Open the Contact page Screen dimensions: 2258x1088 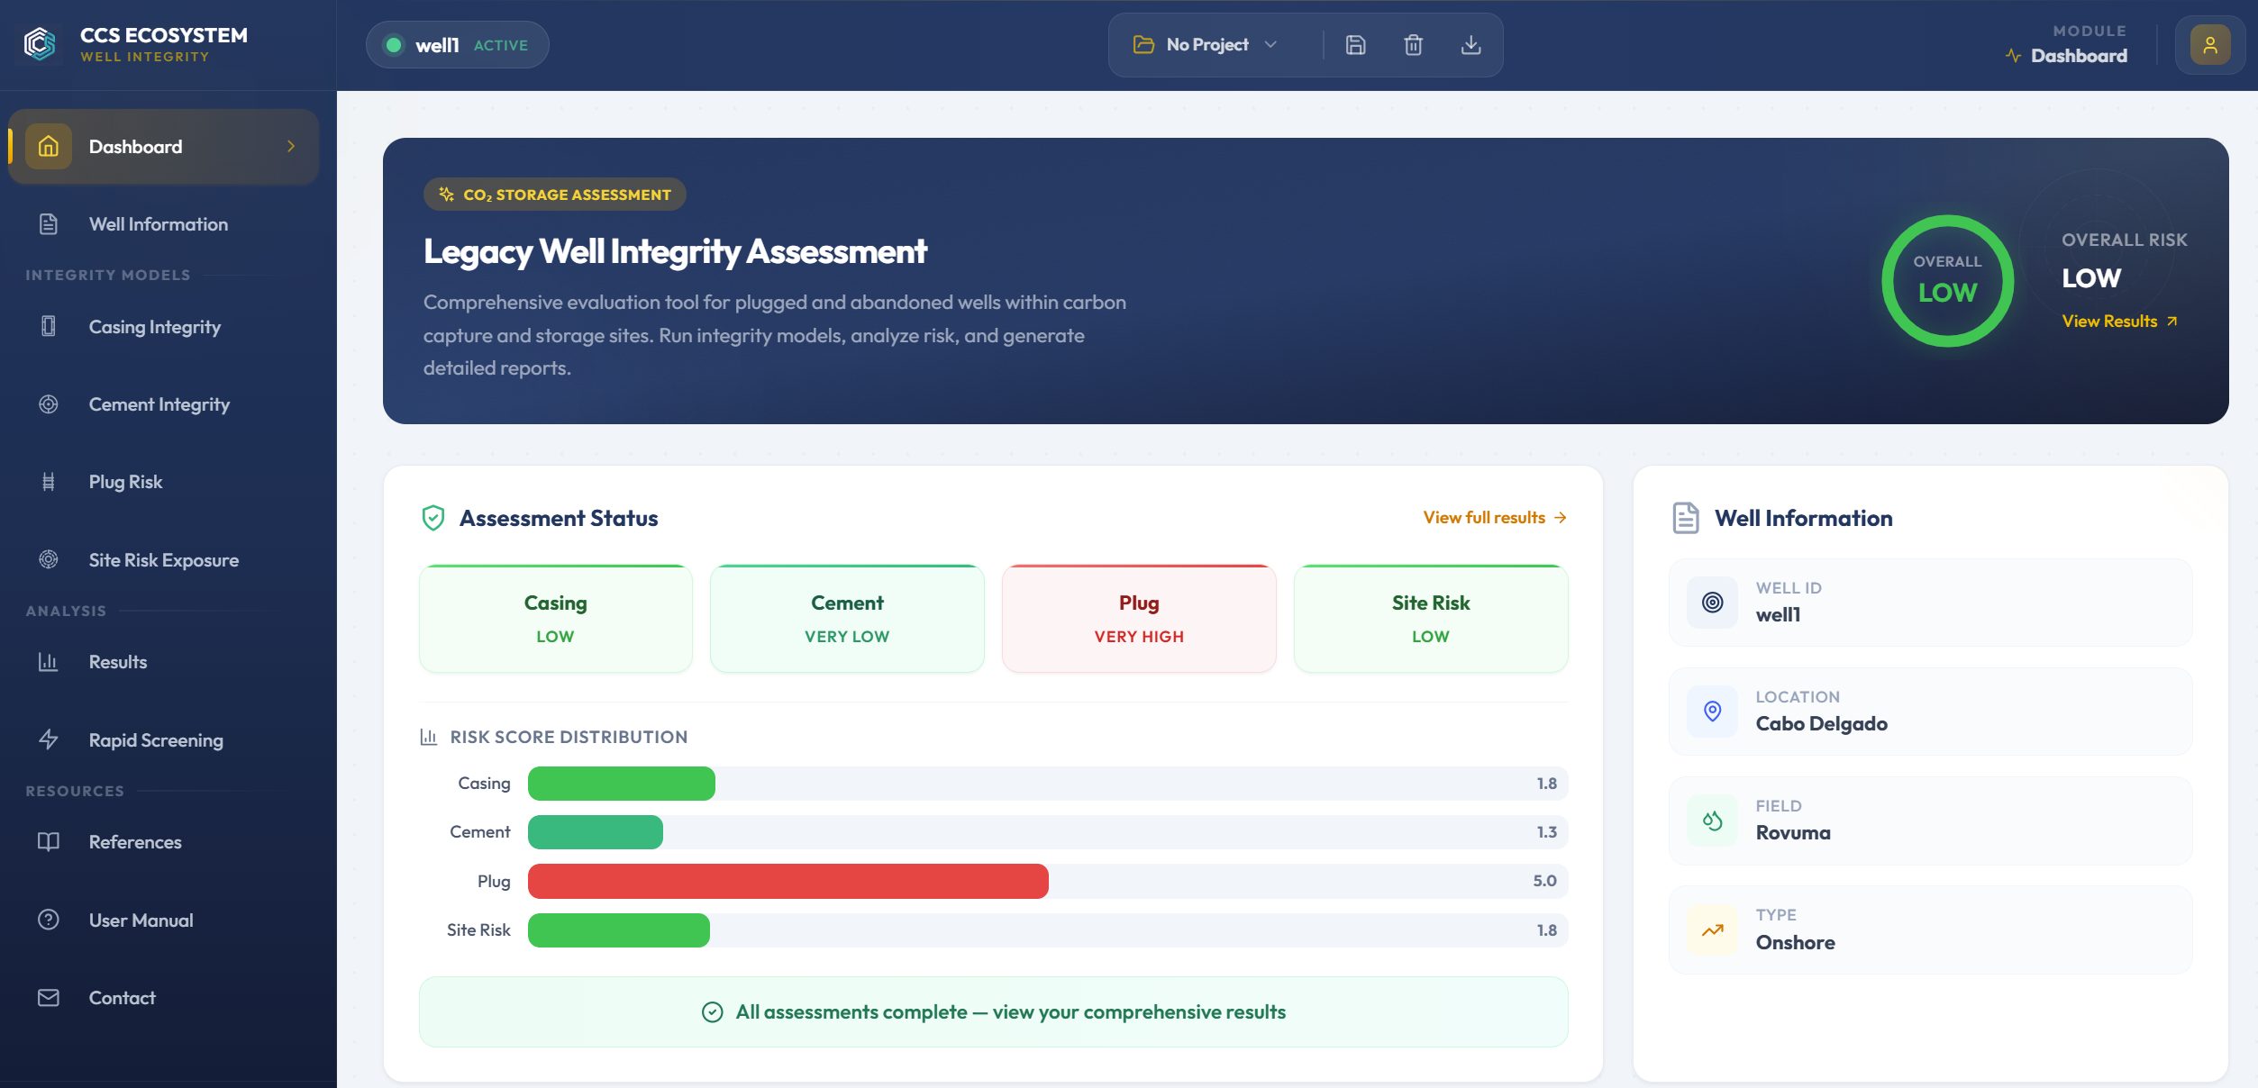click(123, 997)
